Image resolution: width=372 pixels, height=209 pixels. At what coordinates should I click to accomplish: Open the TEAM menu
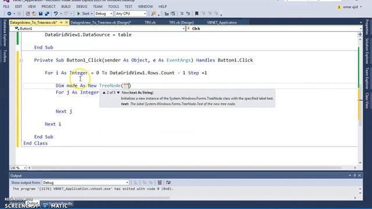98,6
